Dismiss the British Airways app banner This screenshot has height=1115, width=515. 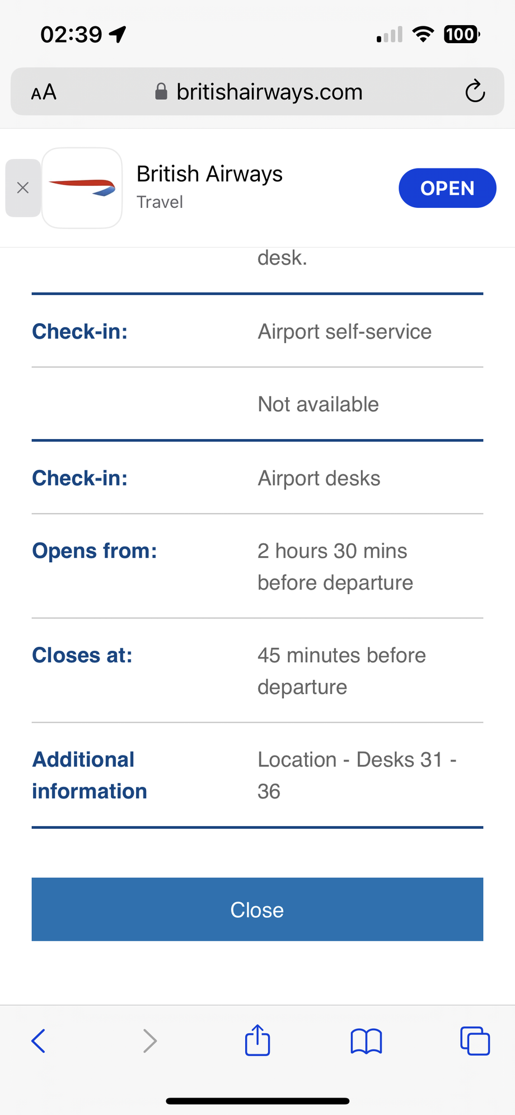point(23,188)
